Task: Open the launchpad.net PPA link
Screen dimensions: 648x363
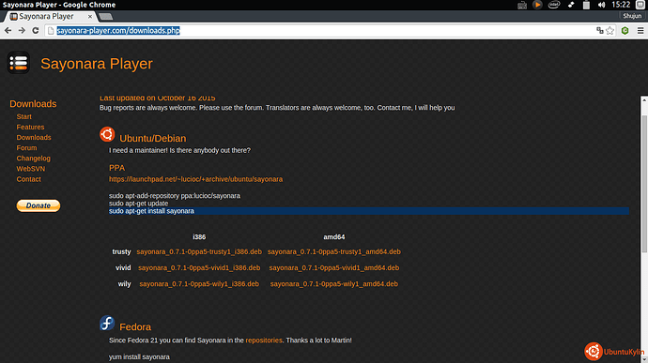Action: 196,179
